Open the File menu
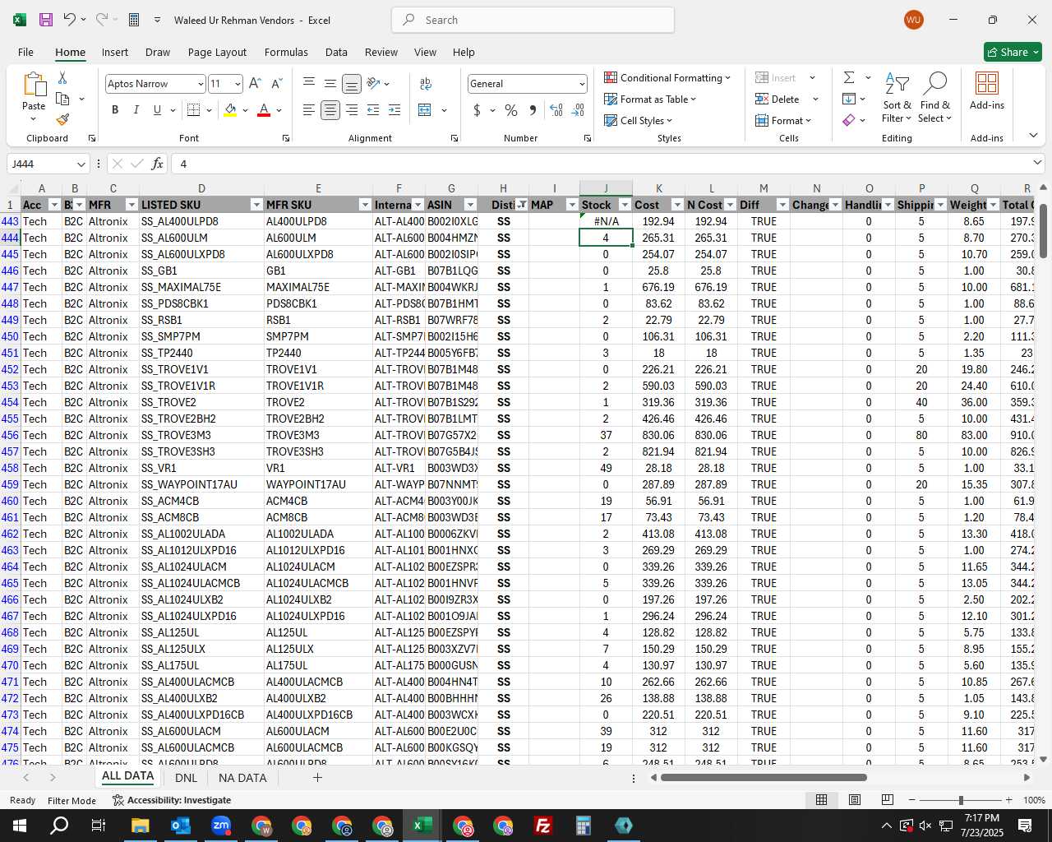This screenshot has width=1052, height=842. pyautogui.click(x=25, y=52)
